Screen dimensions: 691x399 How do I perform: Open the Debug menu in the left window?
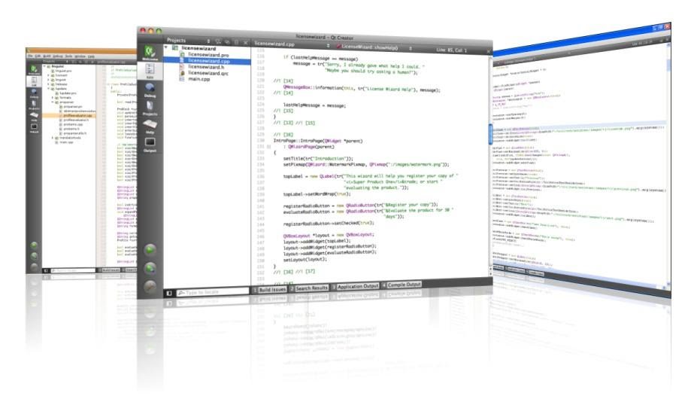point(58,56)
